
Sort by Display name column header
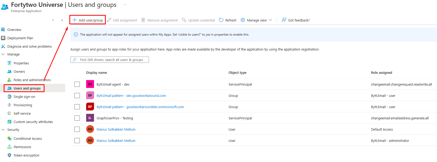(x=97, y=73)
